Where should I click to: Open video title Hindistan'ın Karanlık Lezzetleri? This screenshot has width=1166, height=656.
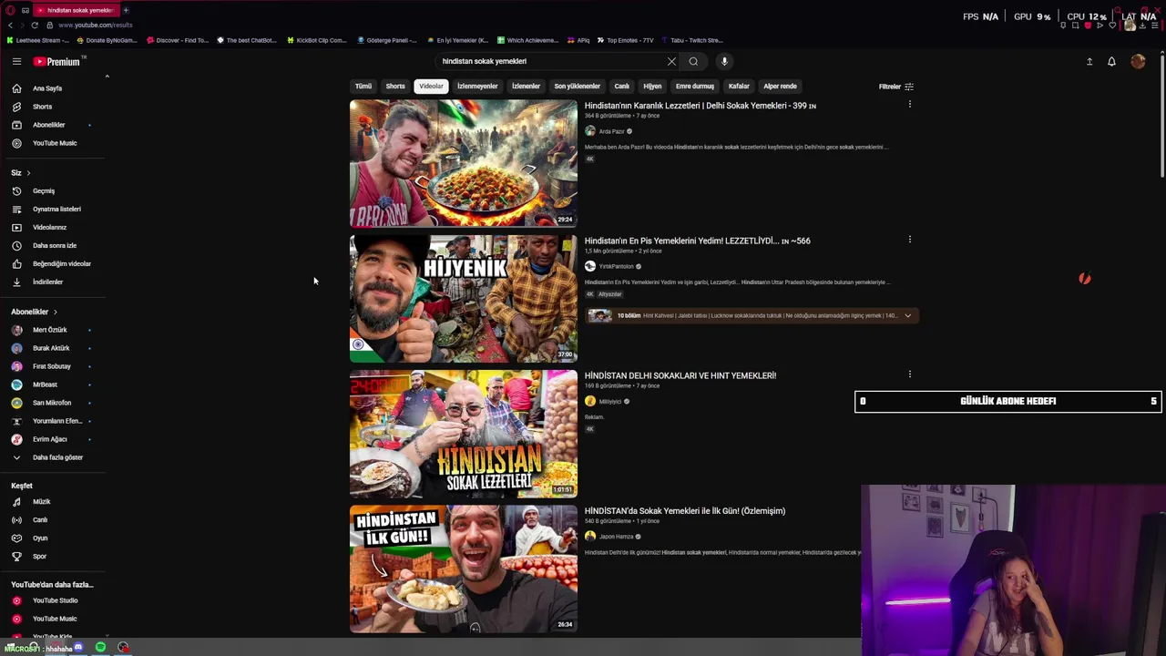pyautogui.click(x=700, y=106)
